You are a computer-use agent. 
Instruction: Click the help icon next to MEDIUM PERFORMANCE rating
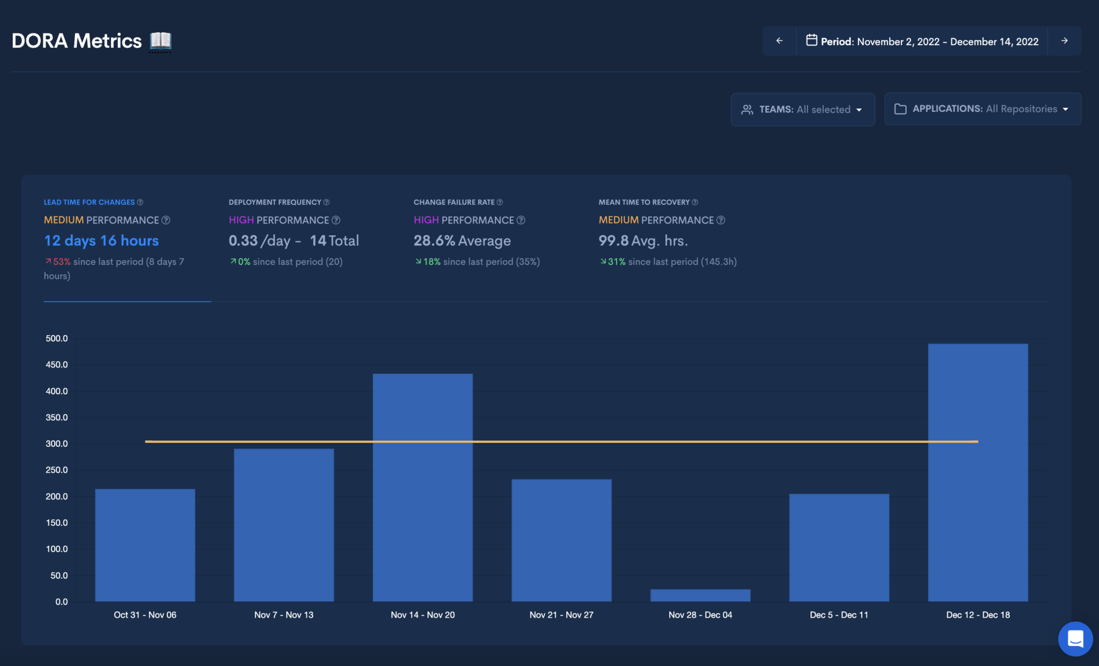point(165,220)
